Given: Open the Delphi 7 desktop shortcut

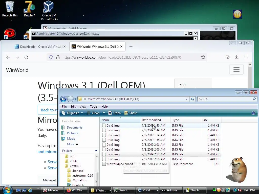Looking at the screenshot, I should click(29, 9).
